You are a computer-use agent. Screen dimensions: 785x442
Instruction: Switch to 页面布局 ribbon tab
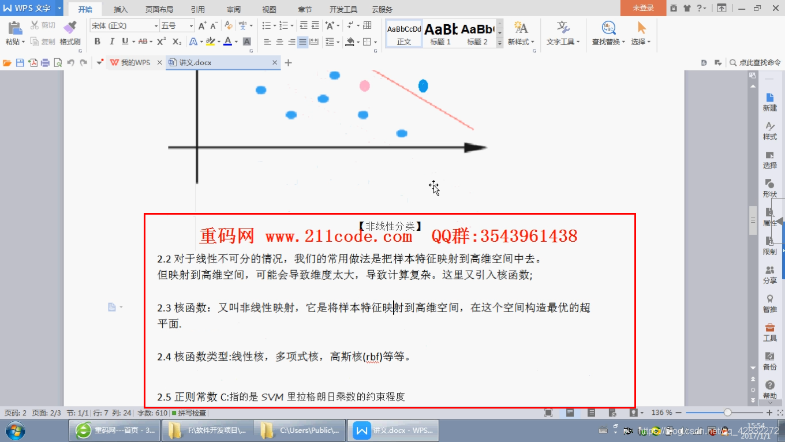coord(159,9)
